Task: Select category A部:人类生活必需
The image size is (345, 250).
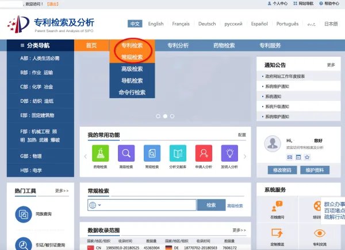Action: tap(40, 58)
